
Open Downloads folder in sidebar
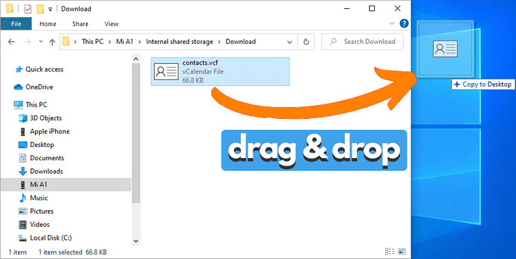[46, 171]
